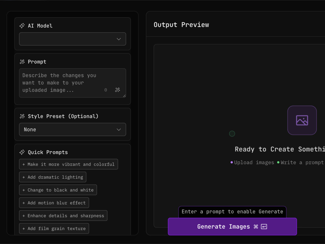Add 'Add film grain texture' quick prompt
Image resolution: width=325 pixels, height=244 pixels.
(x=54, y=229)
